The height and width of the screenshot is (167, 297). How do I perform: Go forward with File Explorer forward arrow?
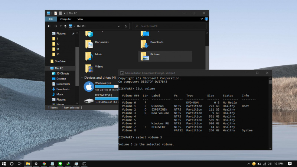pos(55,26)
